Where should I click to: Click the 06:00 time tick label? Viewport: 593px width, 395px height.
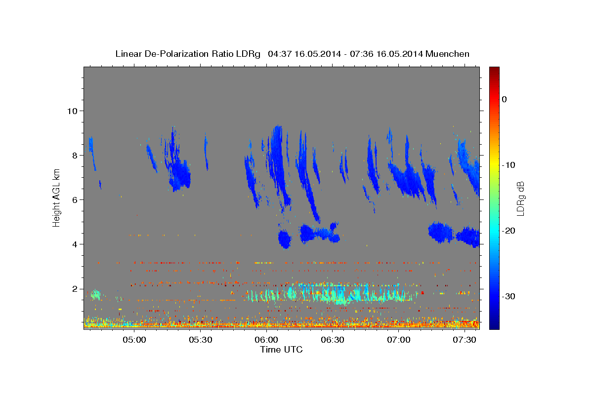pos(266,340)
